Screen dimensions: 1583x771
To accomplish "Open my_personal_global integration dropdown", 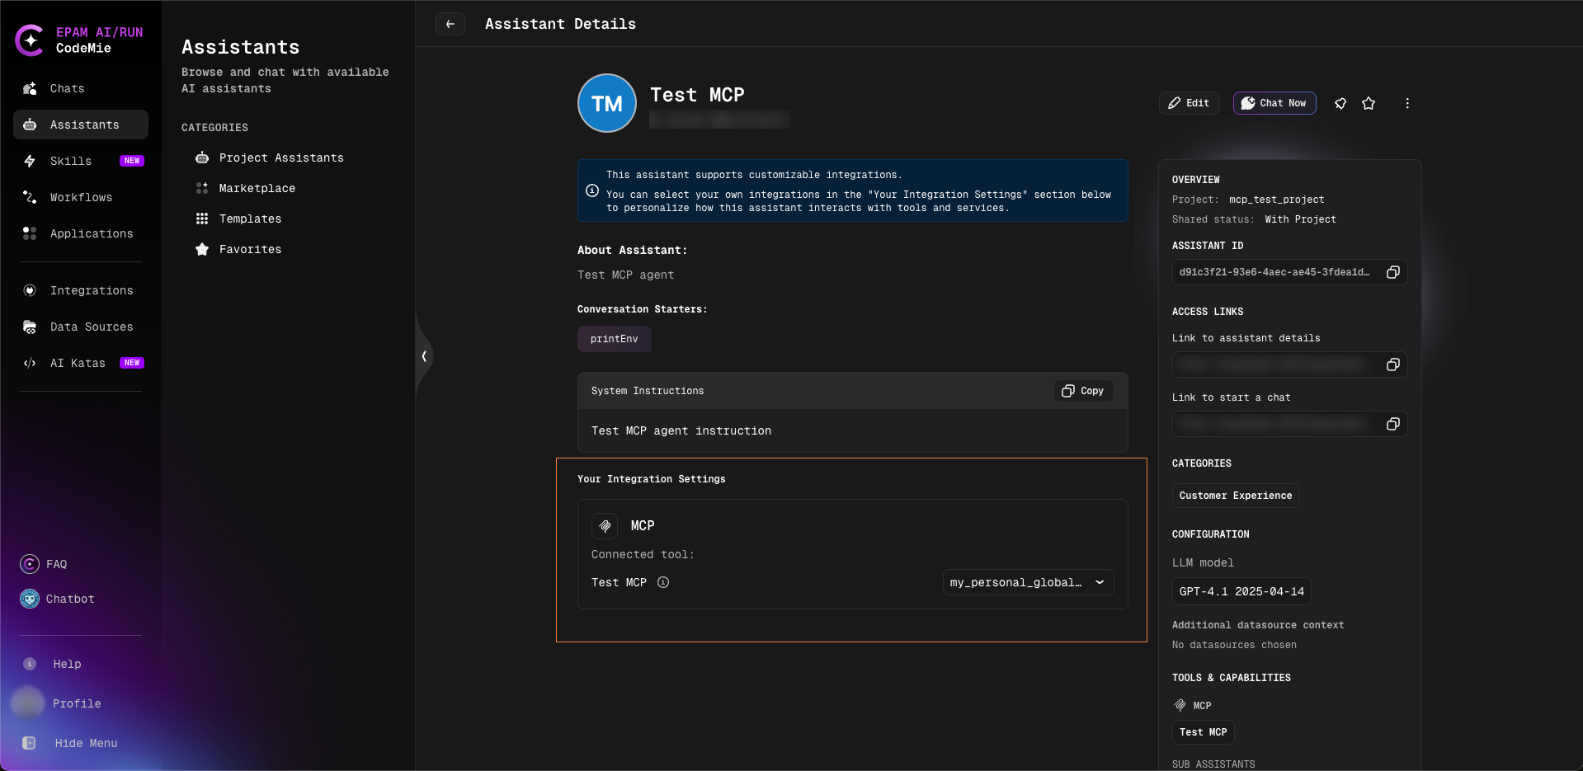I will point(1028,582).
